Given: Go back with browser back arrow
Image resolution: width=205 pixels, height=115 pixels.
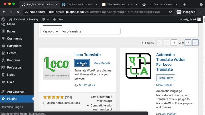Looking at the screenshot, I should 4,12.
